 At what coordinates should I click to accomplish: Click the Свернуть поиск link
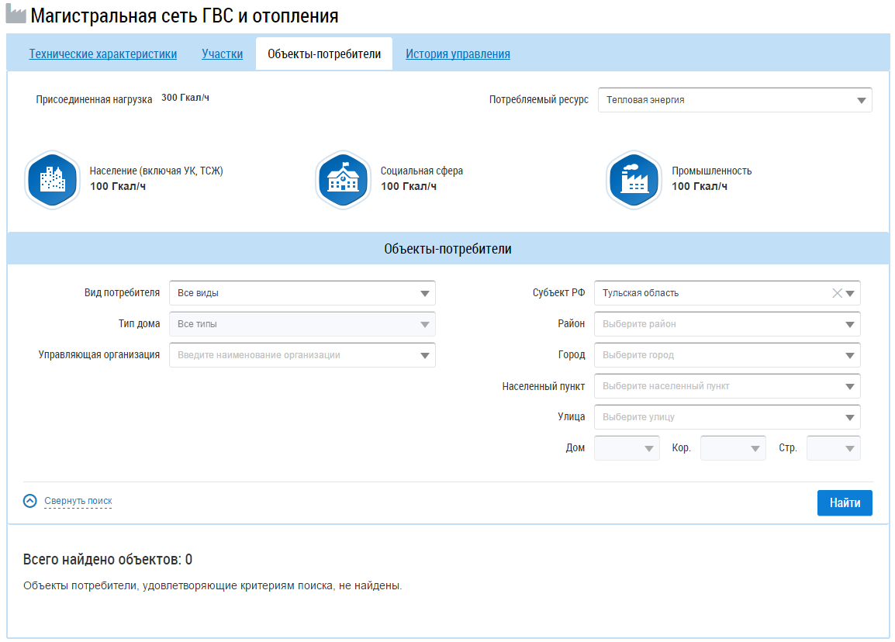click(x=78, y=501)
